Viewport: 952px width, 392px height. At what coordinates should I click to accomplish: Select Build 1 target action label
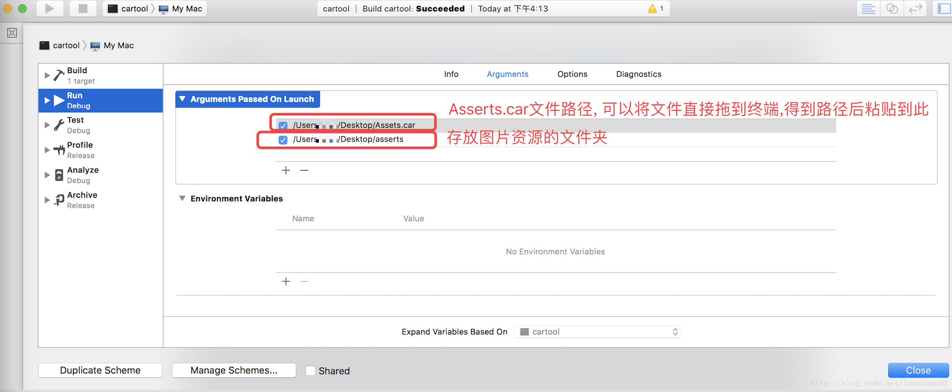[x=81, y=75]
